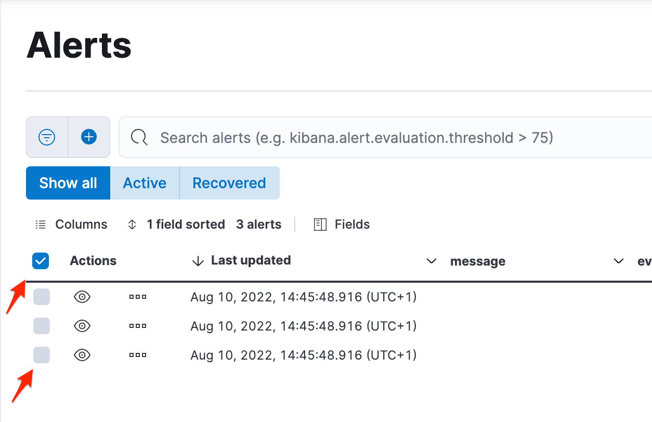
Task: Click the sort icon beside 1 field sorted
Action: (x=132, y=224)
